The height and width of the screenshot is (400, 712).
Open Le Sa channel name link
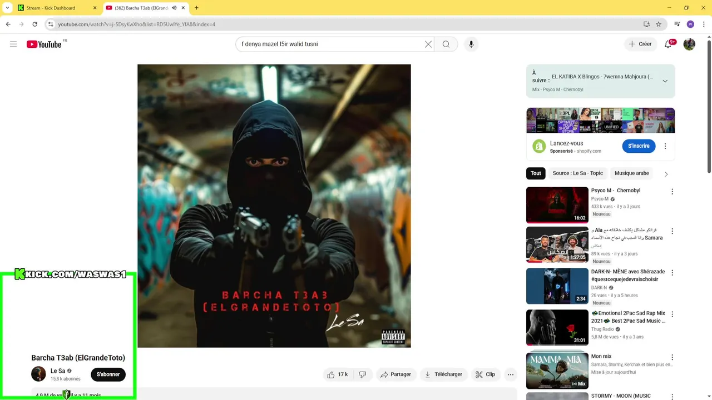click(58, 371)
